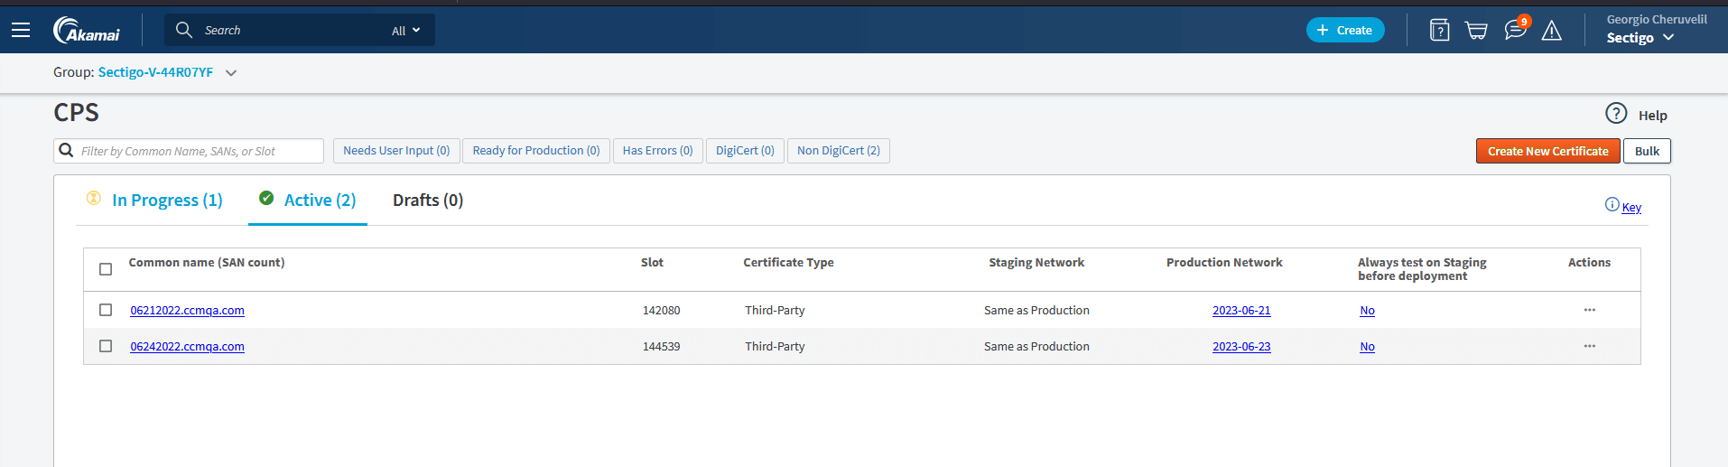Click the Common name (SAN count) header

click(207, 263)
